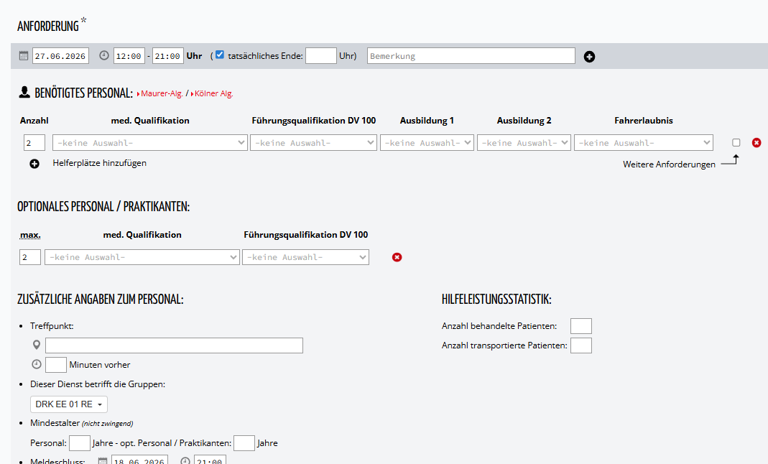Tick the Weitere Anforderungen checkbox
Viewport: 768px width, 464px height.
(736, 143)
